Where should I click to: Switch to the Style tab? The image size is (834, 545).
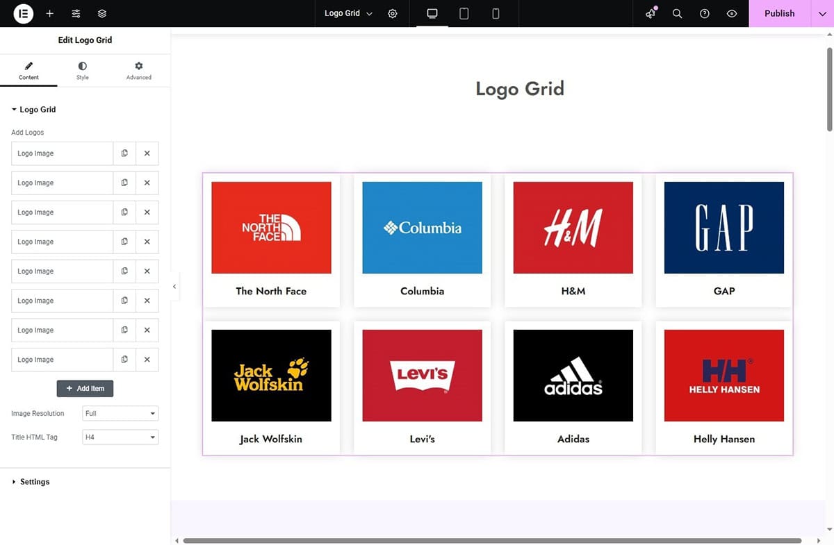83,71
